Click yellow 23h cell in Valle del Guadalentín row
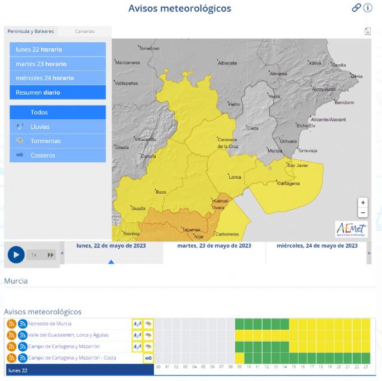This screenshot has width=382, height=381. click(x=366, y=335)
